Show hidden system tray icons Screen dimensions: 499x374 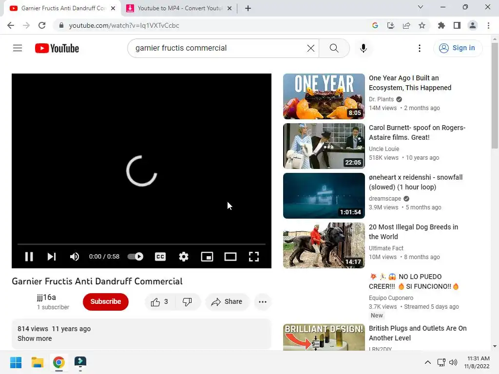pos(428,362)
